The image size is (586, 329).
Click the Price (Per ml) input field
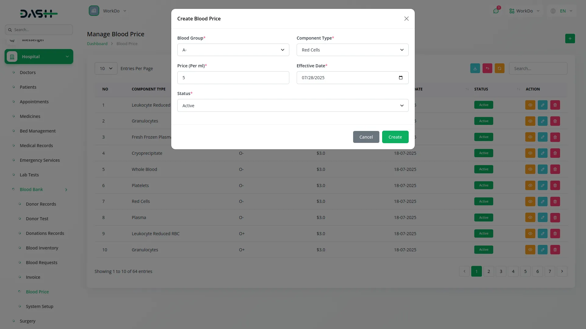tap(233, 78)
